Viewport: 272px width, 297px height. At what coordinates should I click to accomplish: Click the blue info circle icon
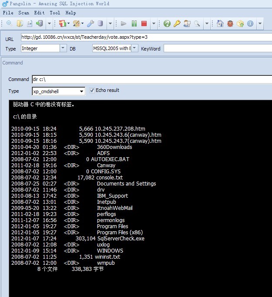pos(250,24)
